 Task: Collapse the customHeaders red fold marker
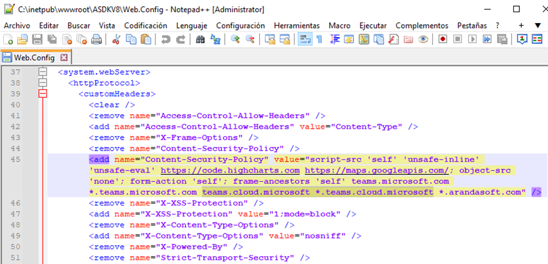click(x=43, y=94)
